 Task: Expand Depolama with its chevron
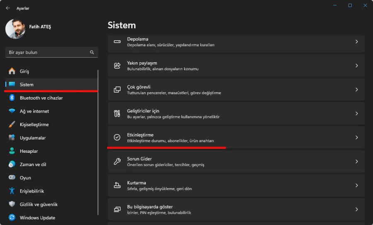point(356,42)
